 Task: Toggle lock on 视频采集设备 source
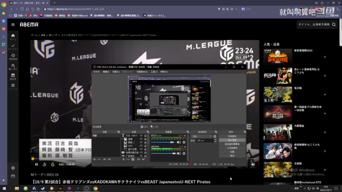click(x=145, y=153)
